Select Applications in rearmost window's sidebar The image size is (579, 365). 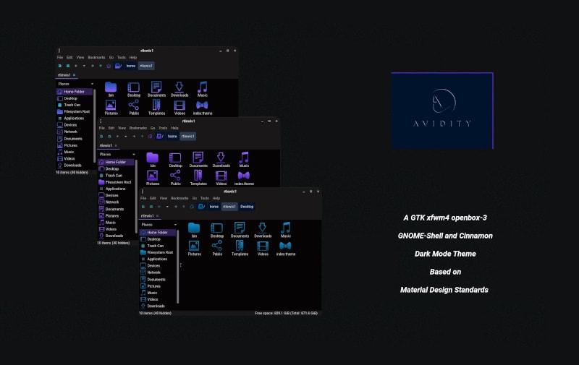pyautogui.click(x=74, y=119)
